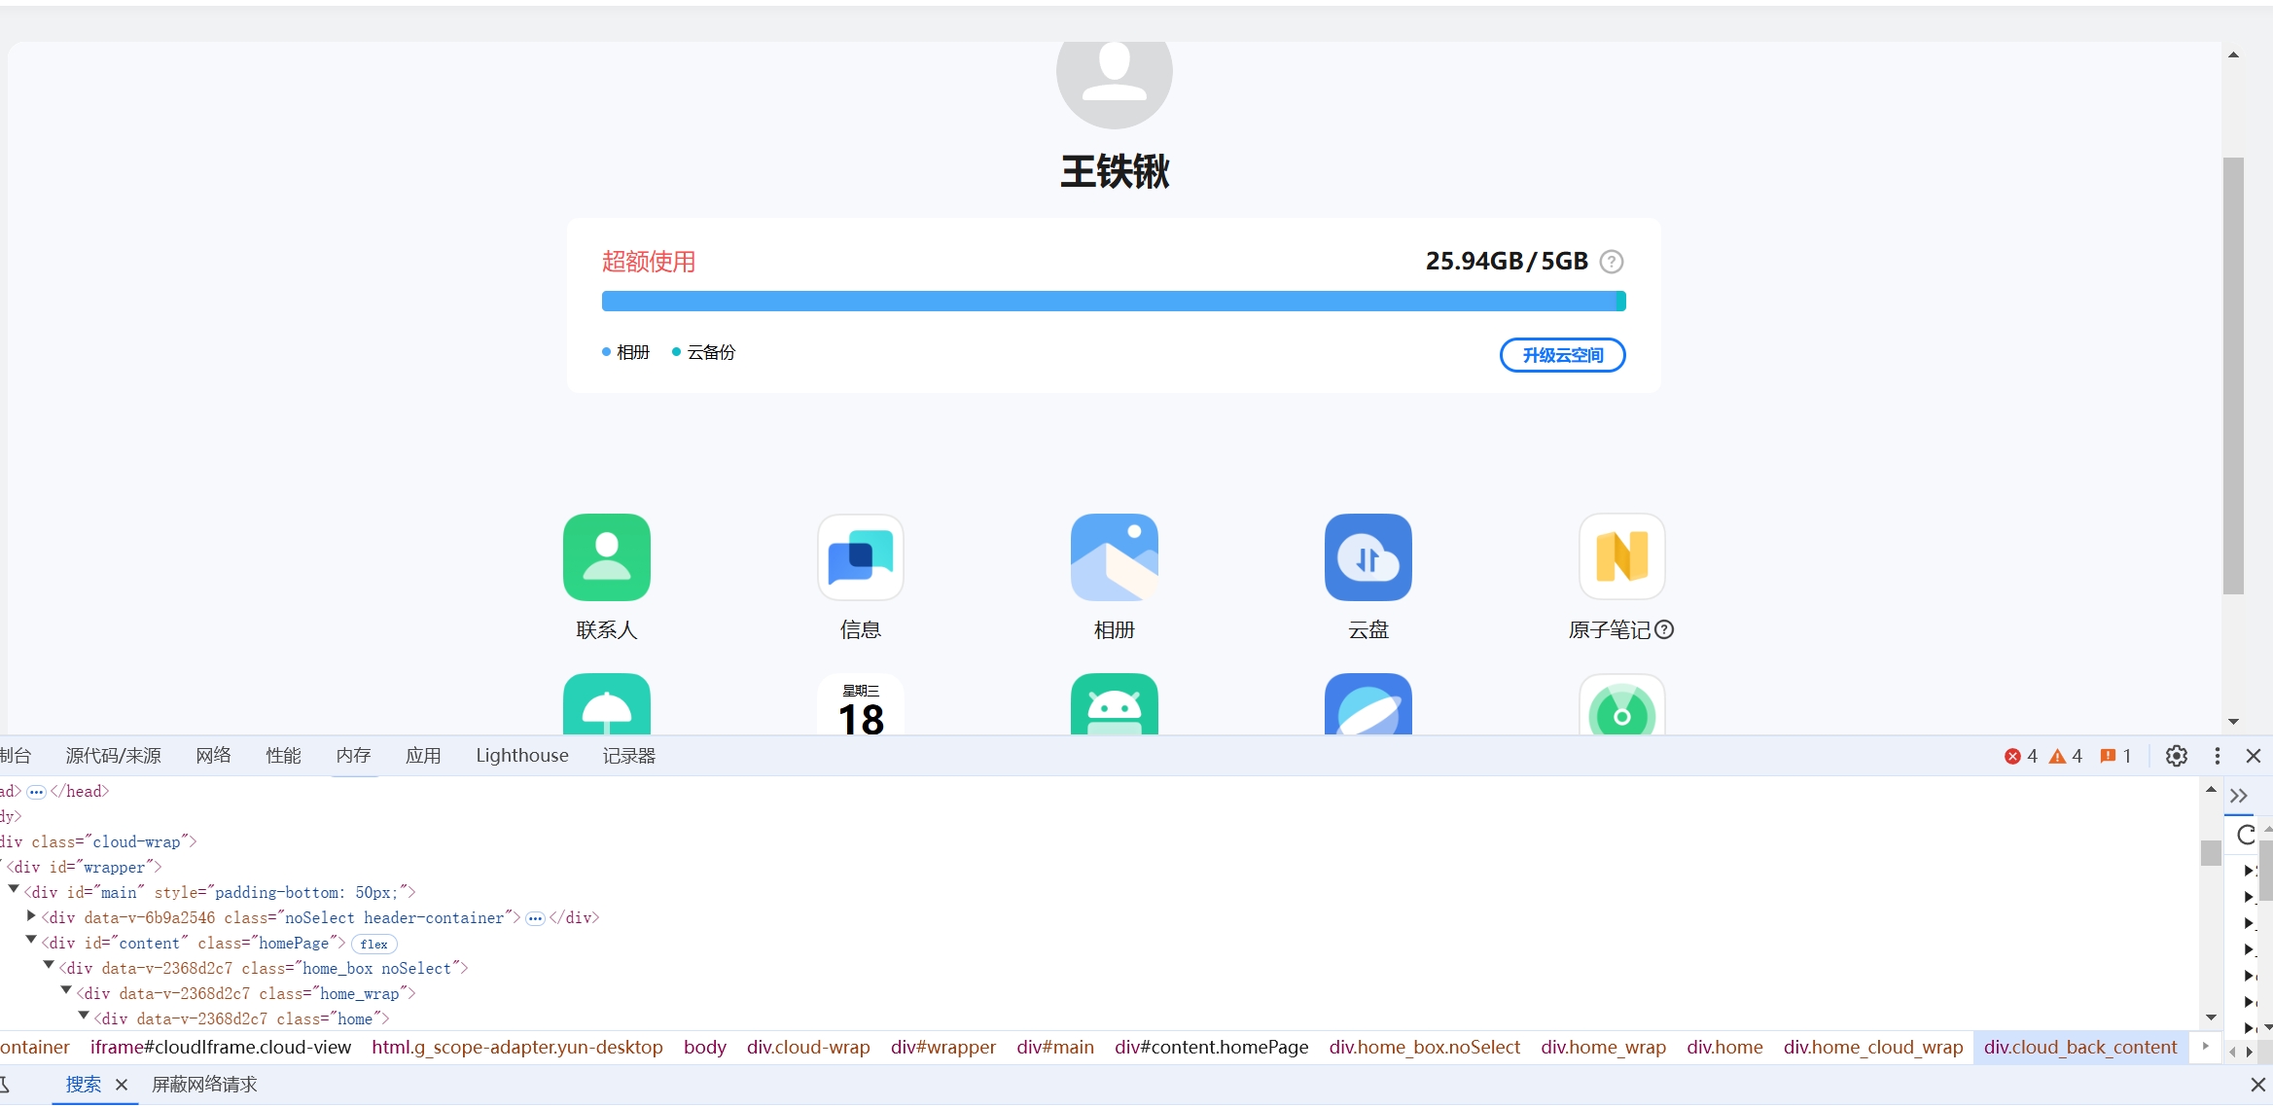Open the calendar icon showing 18

coord(861,704)
